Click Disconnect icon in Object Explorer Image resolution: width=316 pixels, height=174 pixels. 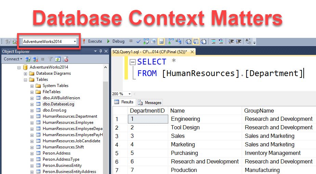(x=36, y=59)
